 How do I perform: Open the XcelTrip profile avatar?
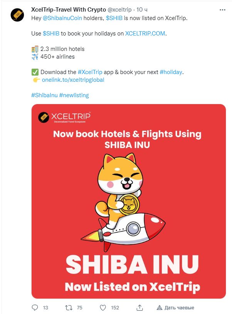point(17,15)
